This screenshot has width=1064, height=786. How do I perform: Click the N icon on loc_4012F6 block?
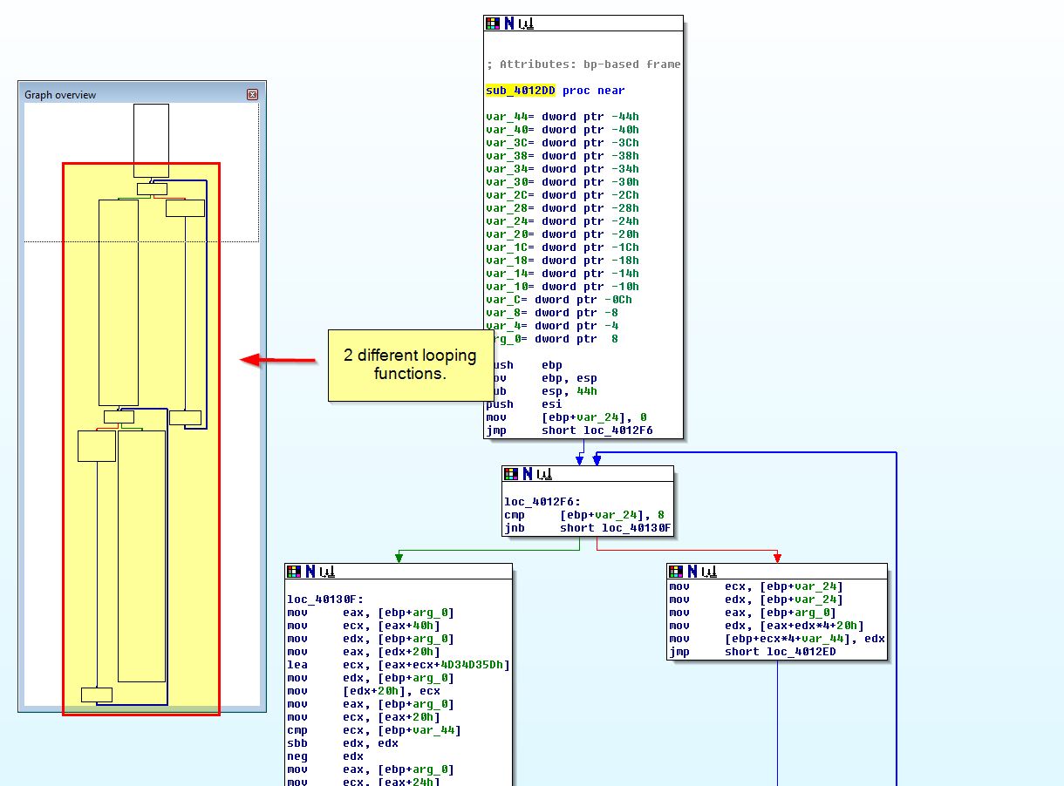click(x=528, y=474)
